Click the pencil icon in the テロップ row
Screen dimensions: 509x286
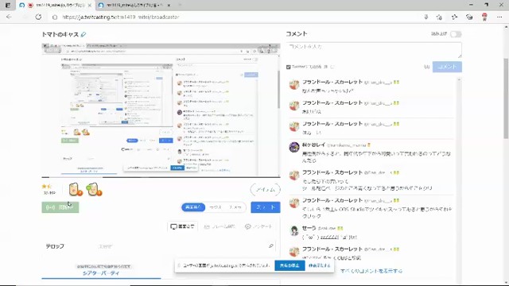point(271,246)
